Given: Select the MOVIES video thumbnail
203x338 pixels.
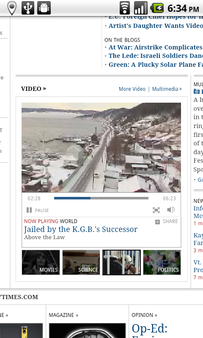Looking at the screenshot, I should point(41,262).
